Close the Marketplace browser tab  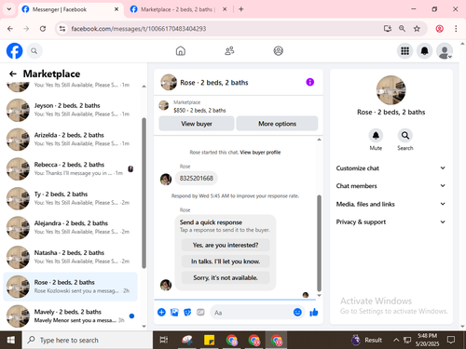(225, 9)
